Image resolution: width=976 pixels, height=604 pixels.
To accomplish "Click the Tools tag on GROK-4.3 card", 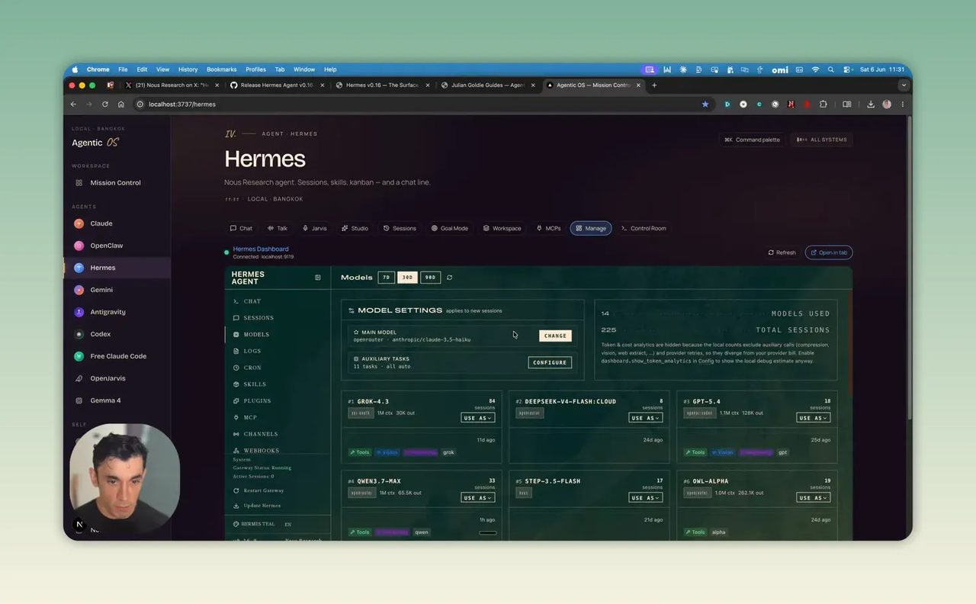I will (x=360, y=452).
